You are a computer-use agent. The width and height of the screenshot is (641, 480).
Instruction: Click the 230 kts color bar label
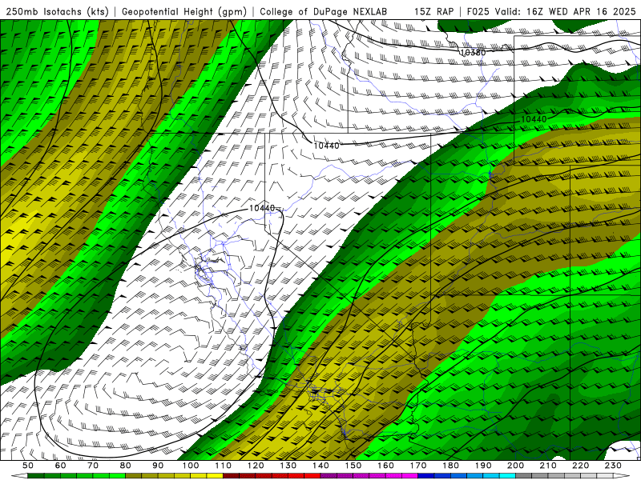coord(613,466)
